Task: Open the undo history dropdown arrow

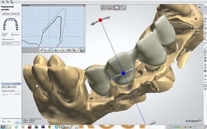Action: pyautogui.click(x=6, y=122)
